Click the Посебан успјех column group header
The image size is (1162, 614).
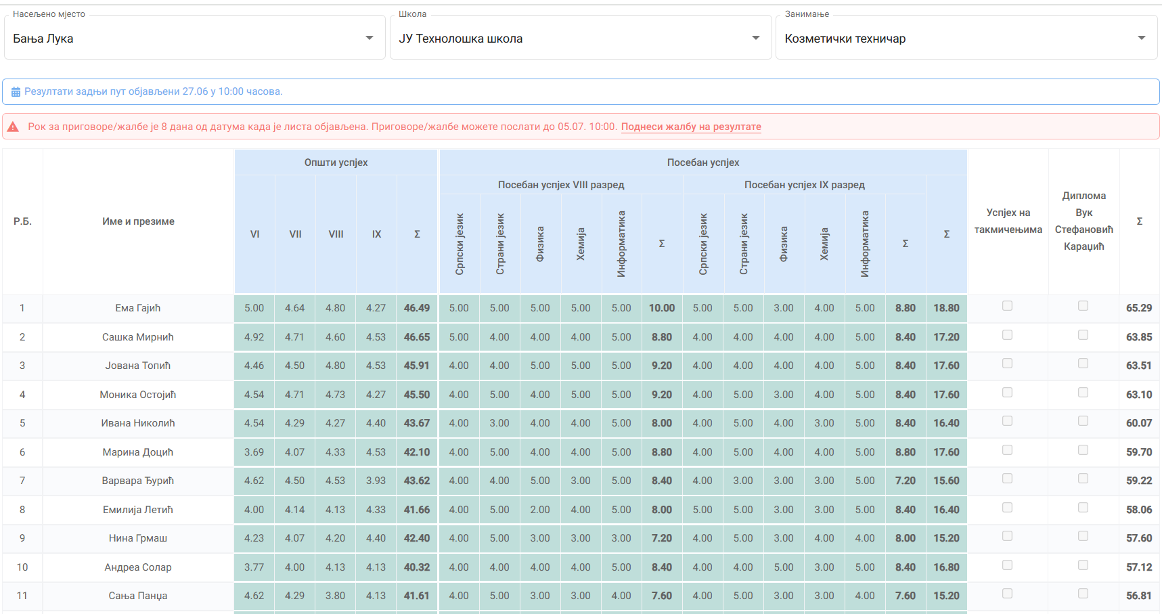(x=703, y=162)
